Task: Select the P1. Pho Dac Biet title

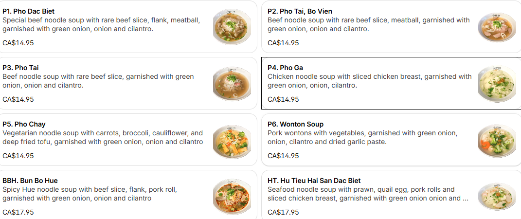Action: point(29,11)
